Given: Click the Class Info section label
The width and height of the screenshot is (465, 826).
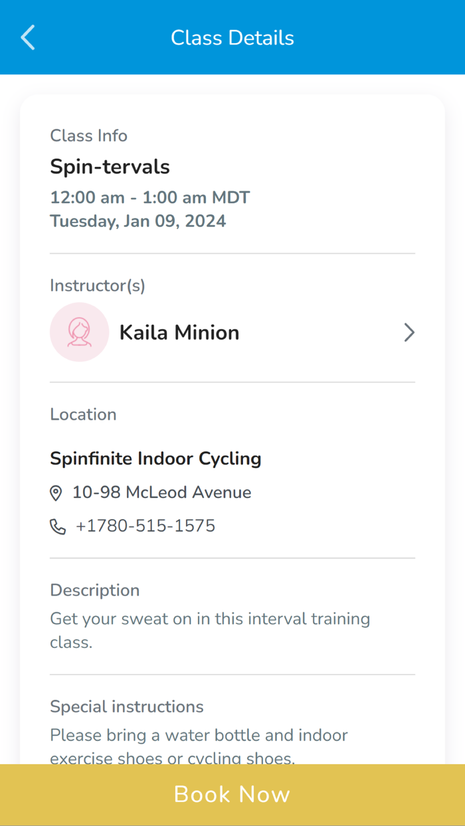Looking at the screenshot, I should 89,135.
